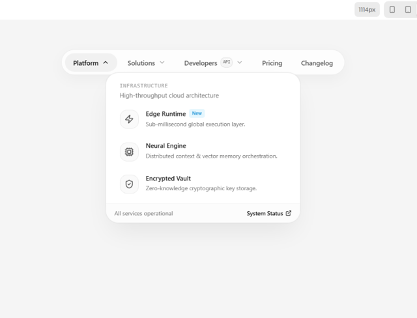Go to the Pricing page
This screenshot has height=318, width=417.
[272, 63]
